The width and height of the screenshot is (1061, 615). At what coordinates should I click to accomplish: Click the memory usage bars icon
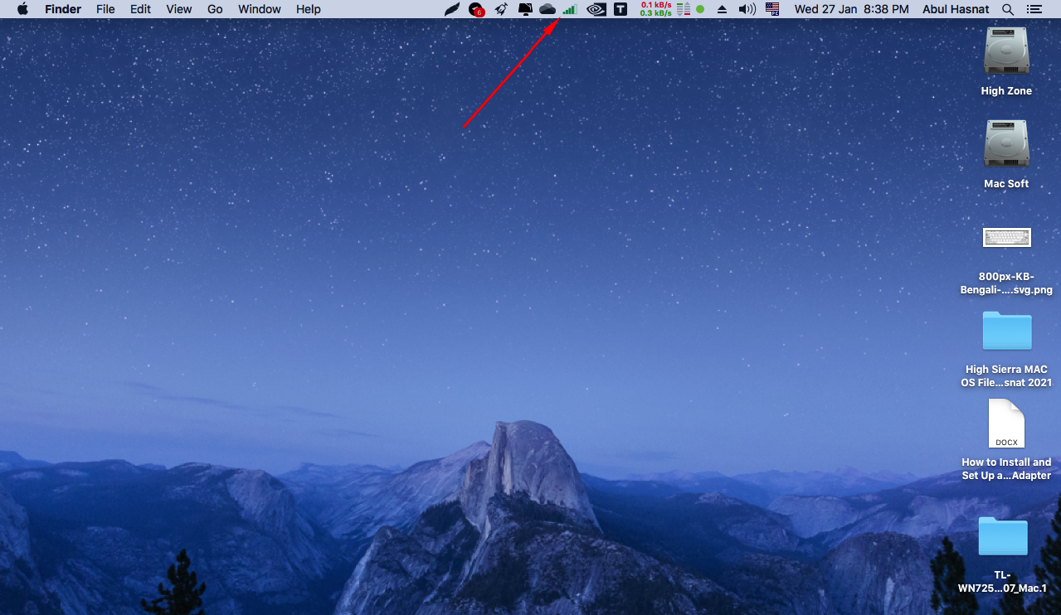tap(684, 9)
